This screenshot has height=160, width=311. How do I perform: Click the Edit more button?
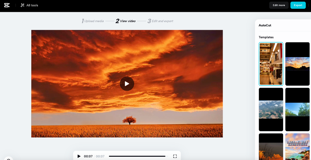[x=279, y=5]
